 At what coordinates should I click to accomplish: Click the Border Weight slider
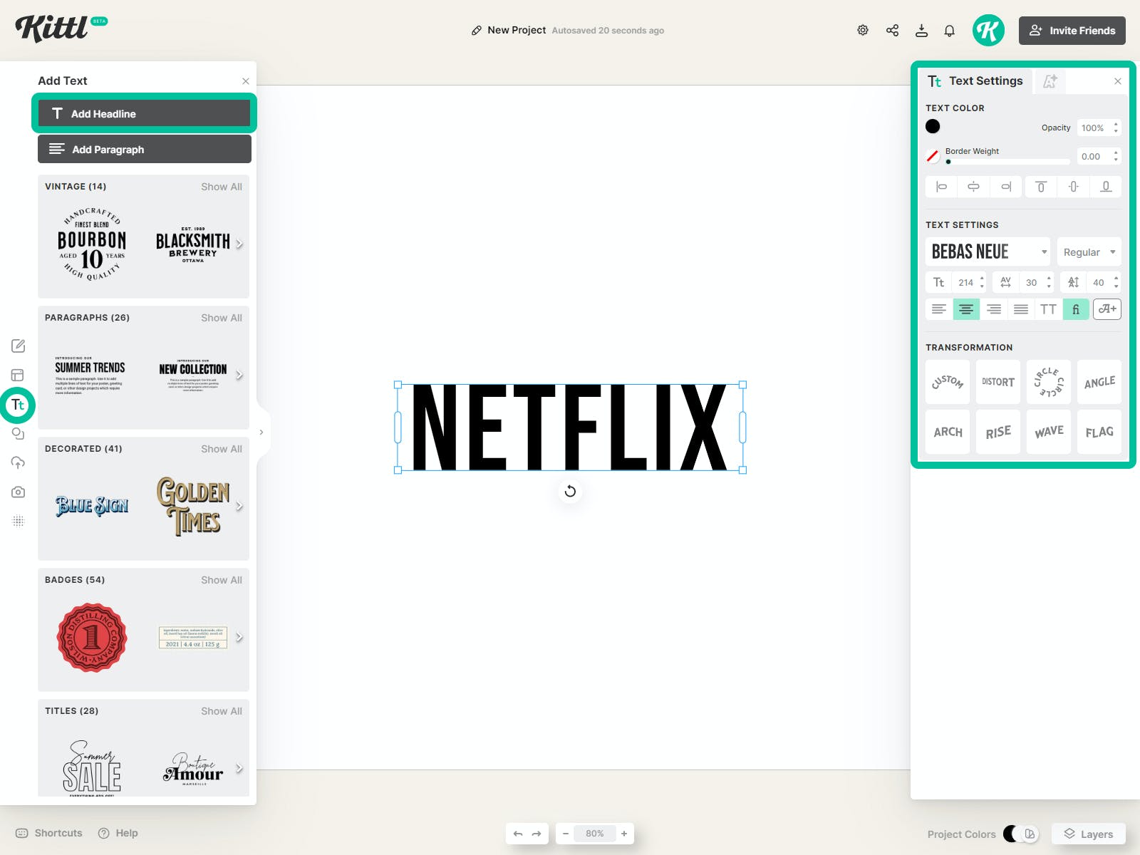click(1007, 162)
